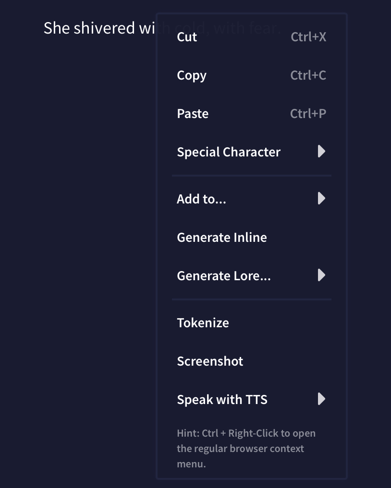Expand the arrow next to Add to...
Viewport: 391px width, 488px height.
(x=321, y=199)
